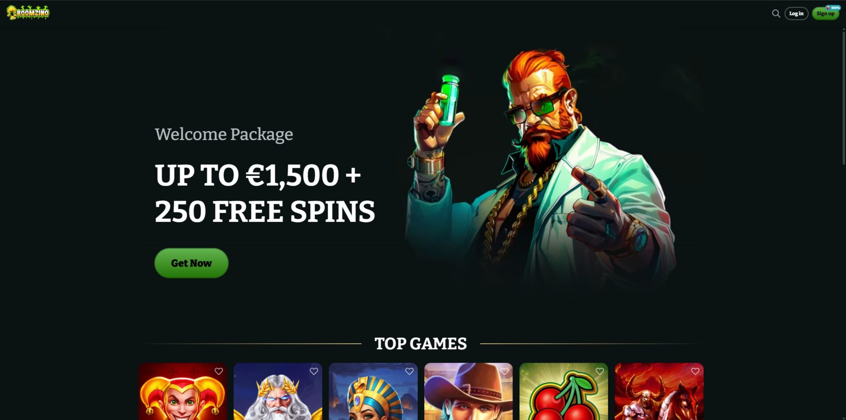Add red demon horse game to favorites

coord(695,371)
